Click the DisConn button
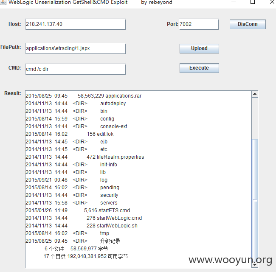 [248, 24]
